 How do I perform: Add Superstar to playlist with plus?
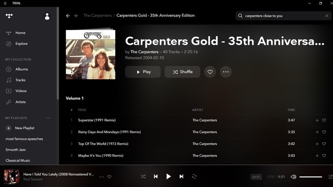click(317, 120)
